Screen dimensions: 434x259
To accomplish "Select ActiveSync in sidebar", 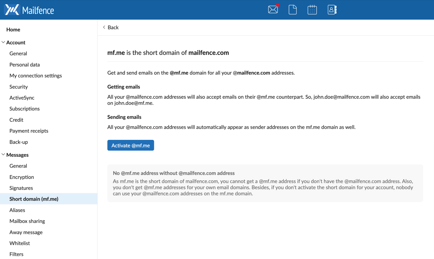I will coord(22,98).
